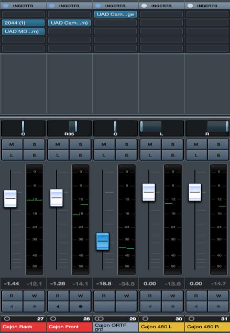This screenshot has width=230, height=333.
Task: Open UAD Cam...ge insert on Cajon ORTF grp
Action: tap(115, 14)
